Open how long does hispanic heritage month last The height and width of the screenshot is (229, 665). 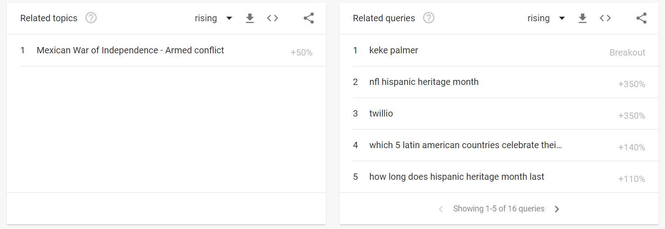coord(457,177)
